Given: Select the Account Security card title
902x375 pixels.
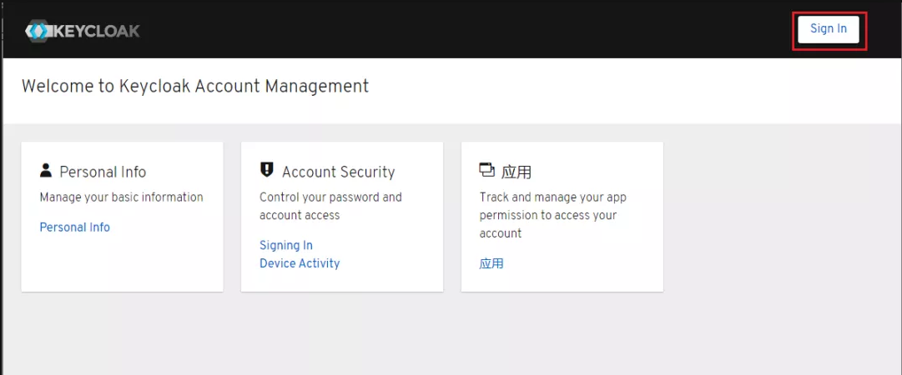Looking at the screenshot, I should [x=338, y=172].
